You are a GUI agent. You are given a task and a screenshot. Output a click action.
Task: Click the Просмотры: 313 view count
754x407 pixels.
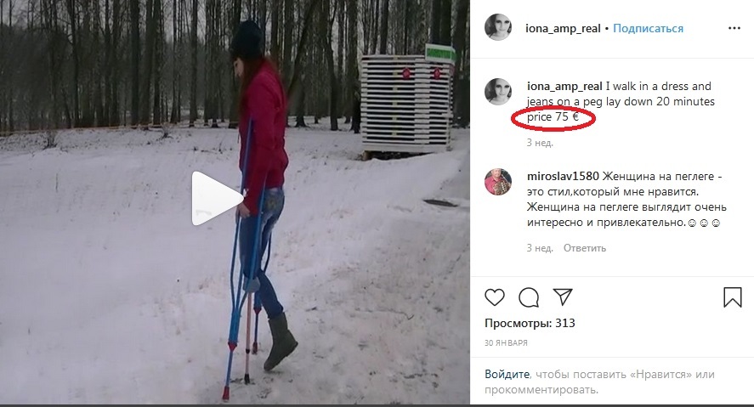tap(530, 323)
